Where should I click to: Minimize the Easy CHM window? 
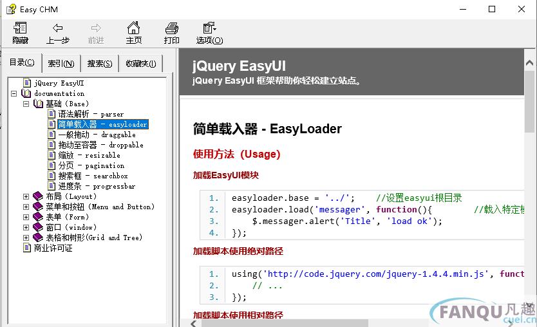463,9
